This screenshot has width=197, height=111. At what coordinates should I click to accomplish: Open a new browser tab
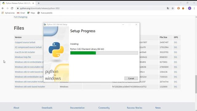pyautogui.click(x=38, y=3)
